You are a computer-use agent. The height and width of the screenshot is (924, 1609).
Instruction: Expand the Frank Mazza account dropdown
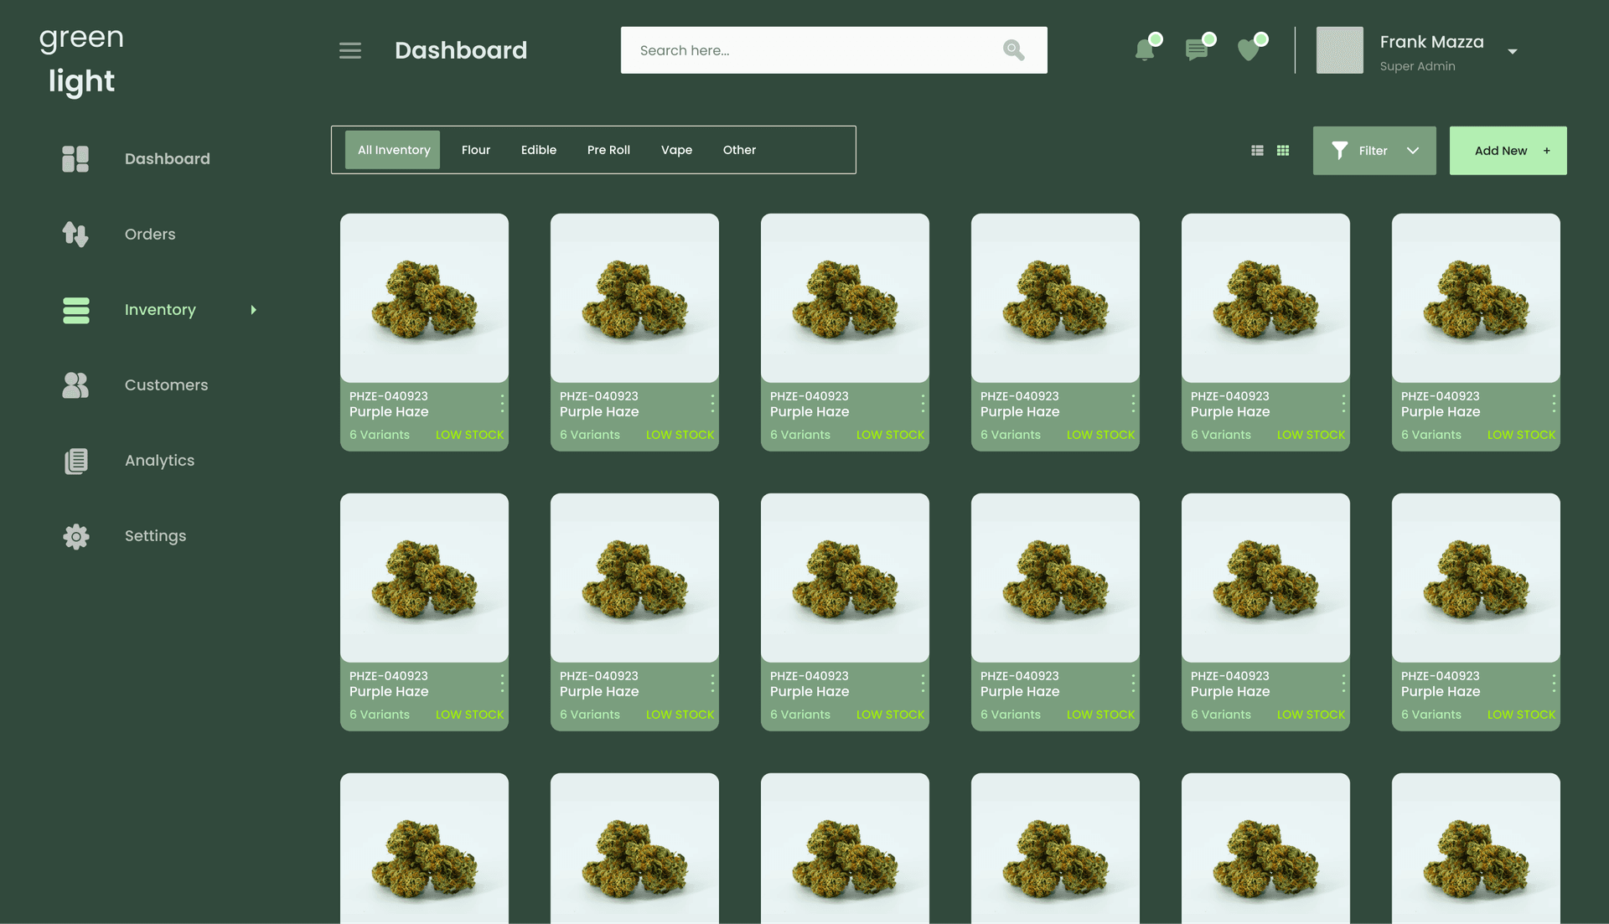click(1513, 51)
